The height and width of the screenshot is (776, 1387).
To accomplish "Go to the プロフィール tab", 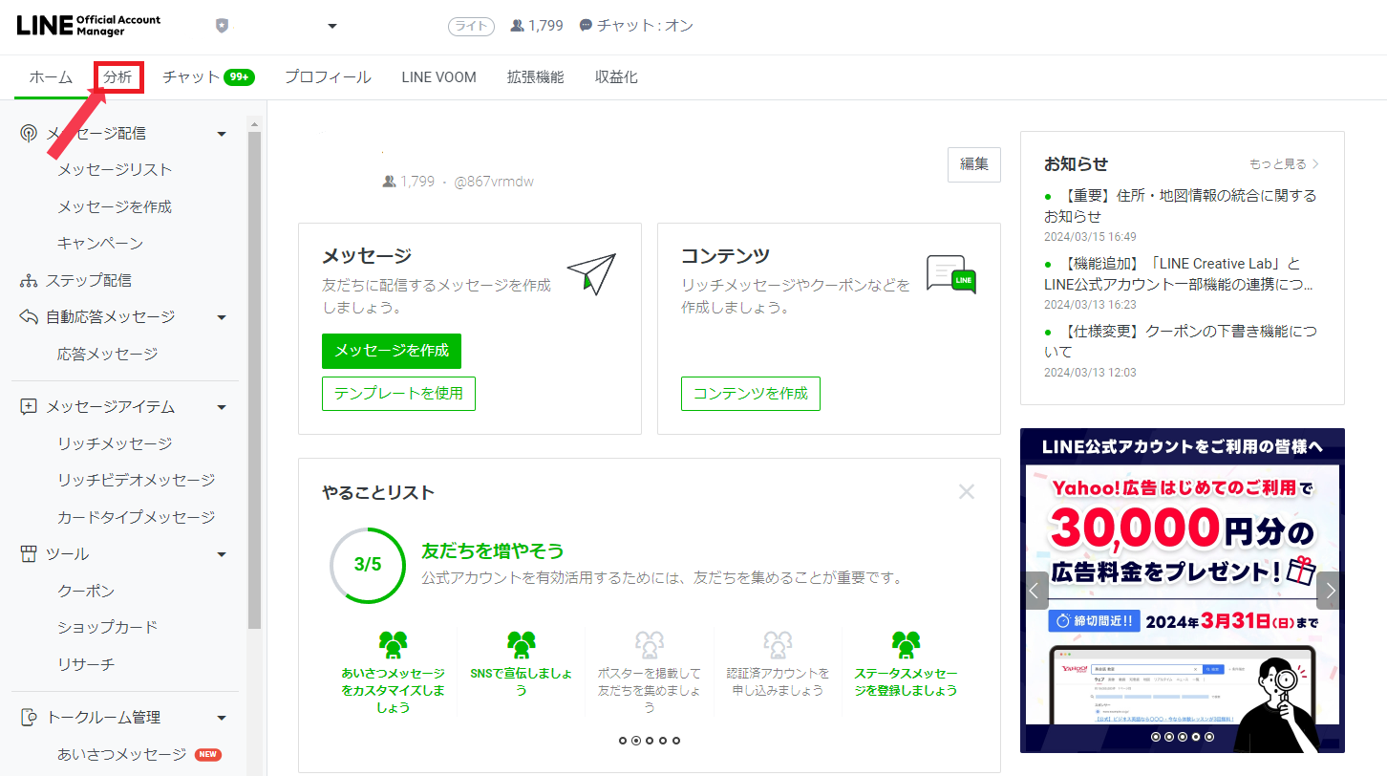I will [x=328, y=77].
